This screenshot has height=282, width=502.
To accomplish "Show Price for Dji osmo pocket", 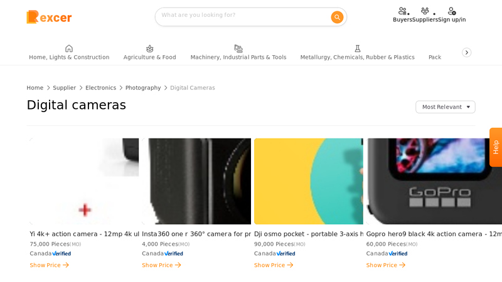I will 274,265.
